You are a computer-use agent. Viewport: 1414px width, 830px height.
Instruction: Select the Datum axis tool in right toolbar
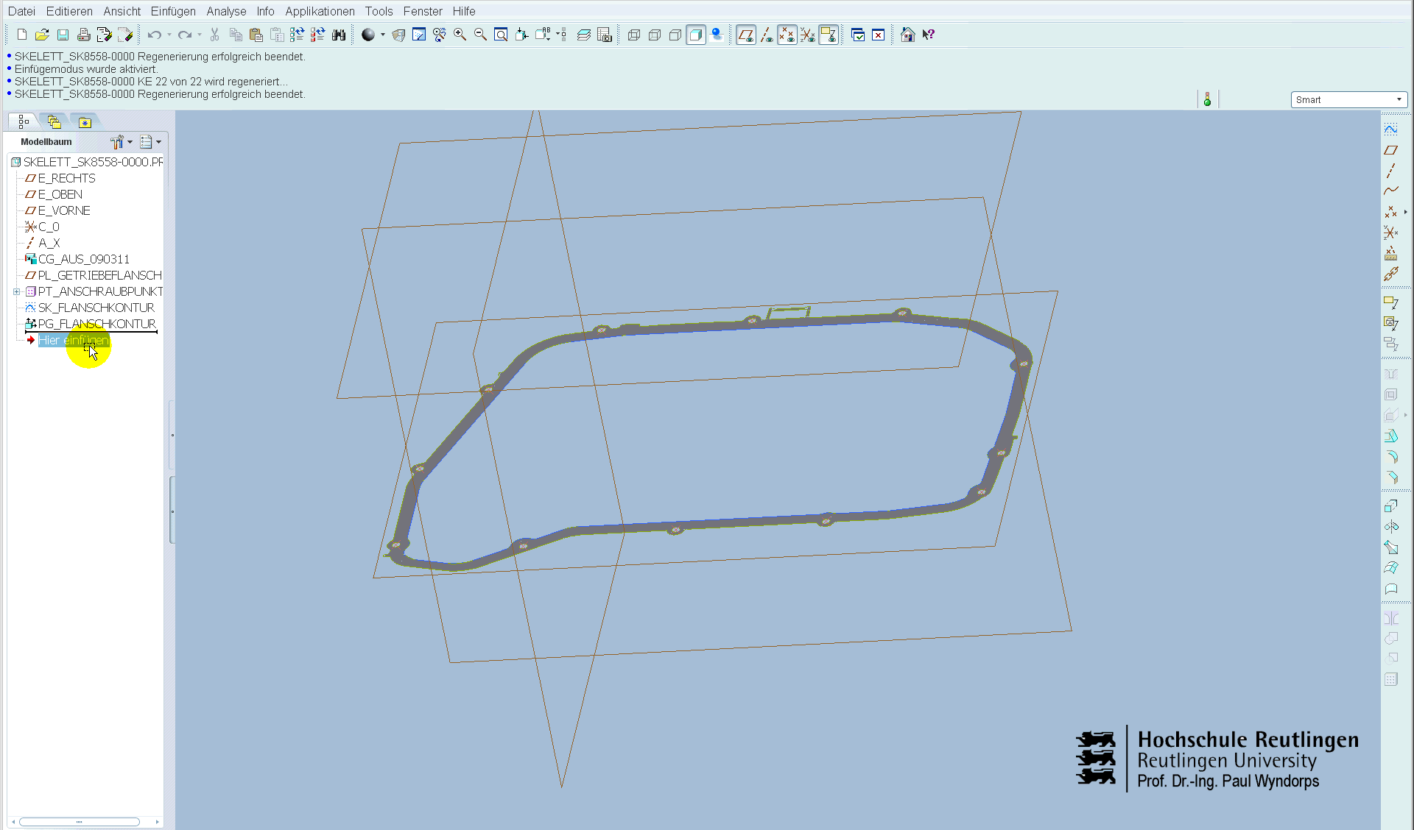pos(1390,171)
